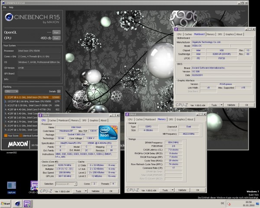Click the Core Speed value 6230.74 MHz
This screenshot has height=208, width=260.
coord(65,165)
